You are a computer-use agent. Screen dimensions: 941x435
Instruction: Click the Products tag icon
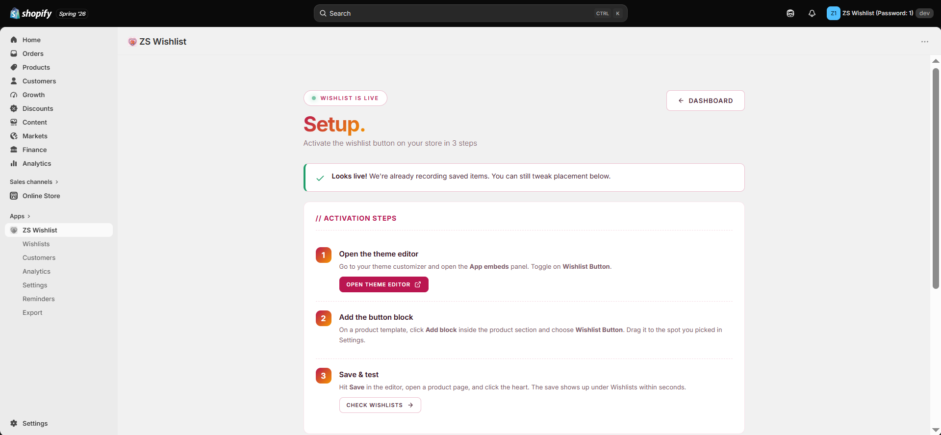14,67
